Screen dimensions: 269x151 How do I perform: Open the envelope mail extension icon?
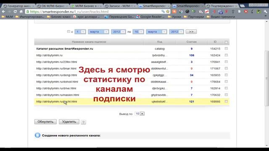pos(200,11)
